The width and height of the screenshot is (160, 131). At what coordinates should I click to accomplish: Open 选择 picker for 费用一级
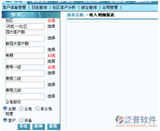(51, 73)
